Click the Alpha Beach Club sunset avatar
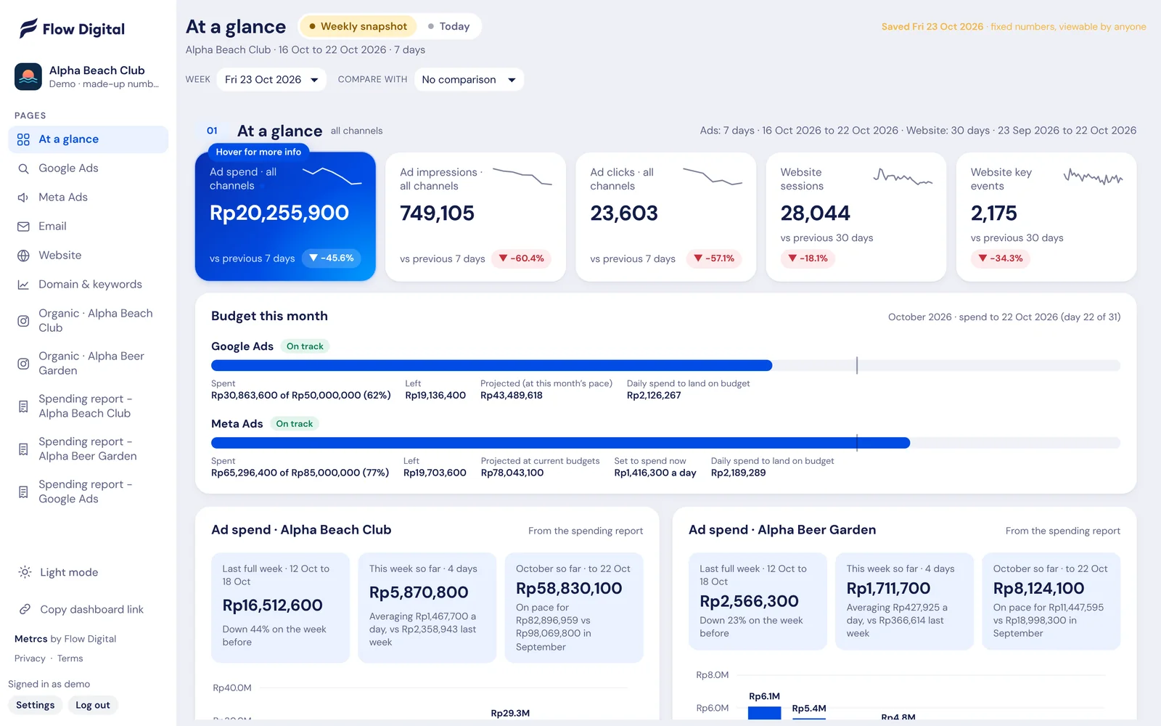The image size is (1161, 726). 28,76
